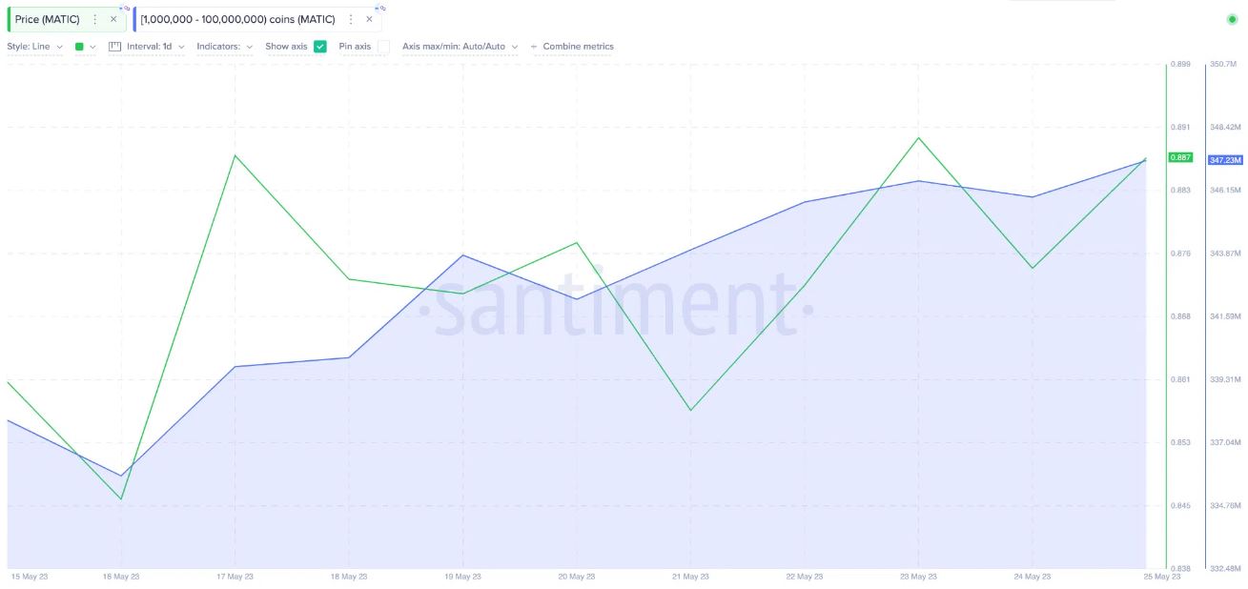The width and height of the screenshot is (1248, 589).
Task: Click the 15 May 23 date label
Action: point(29,577)
